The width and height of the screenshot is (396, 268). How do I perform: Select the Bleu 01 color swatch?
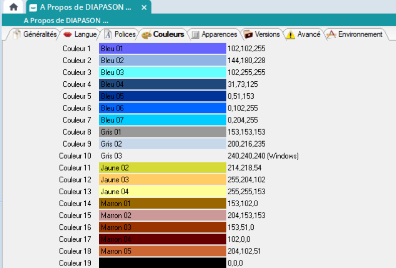click(162, 49)
